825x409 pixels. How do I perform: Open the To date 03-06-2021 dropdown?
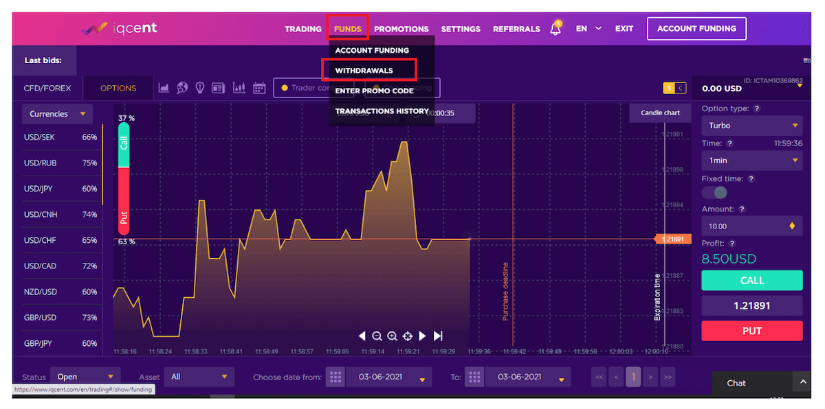point(528,377)
